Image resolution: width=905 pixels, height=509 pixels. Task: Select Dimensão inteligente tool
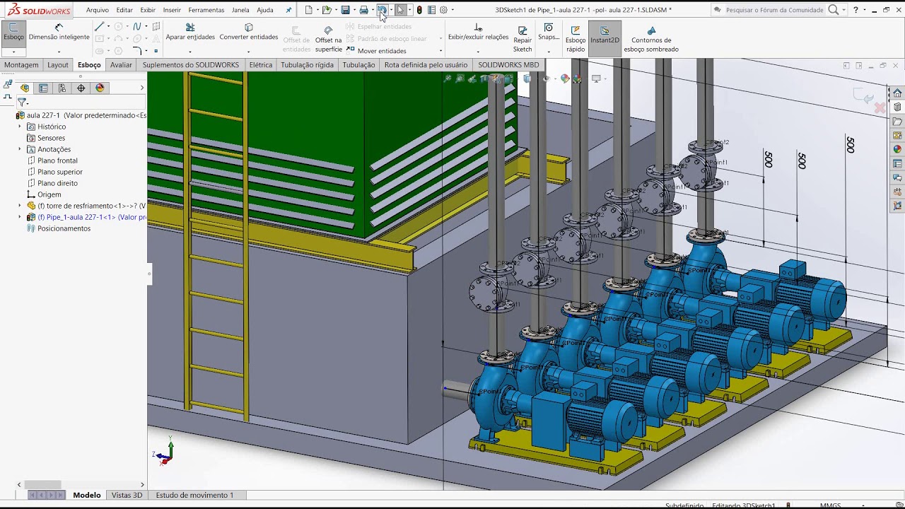pos(59,33)
